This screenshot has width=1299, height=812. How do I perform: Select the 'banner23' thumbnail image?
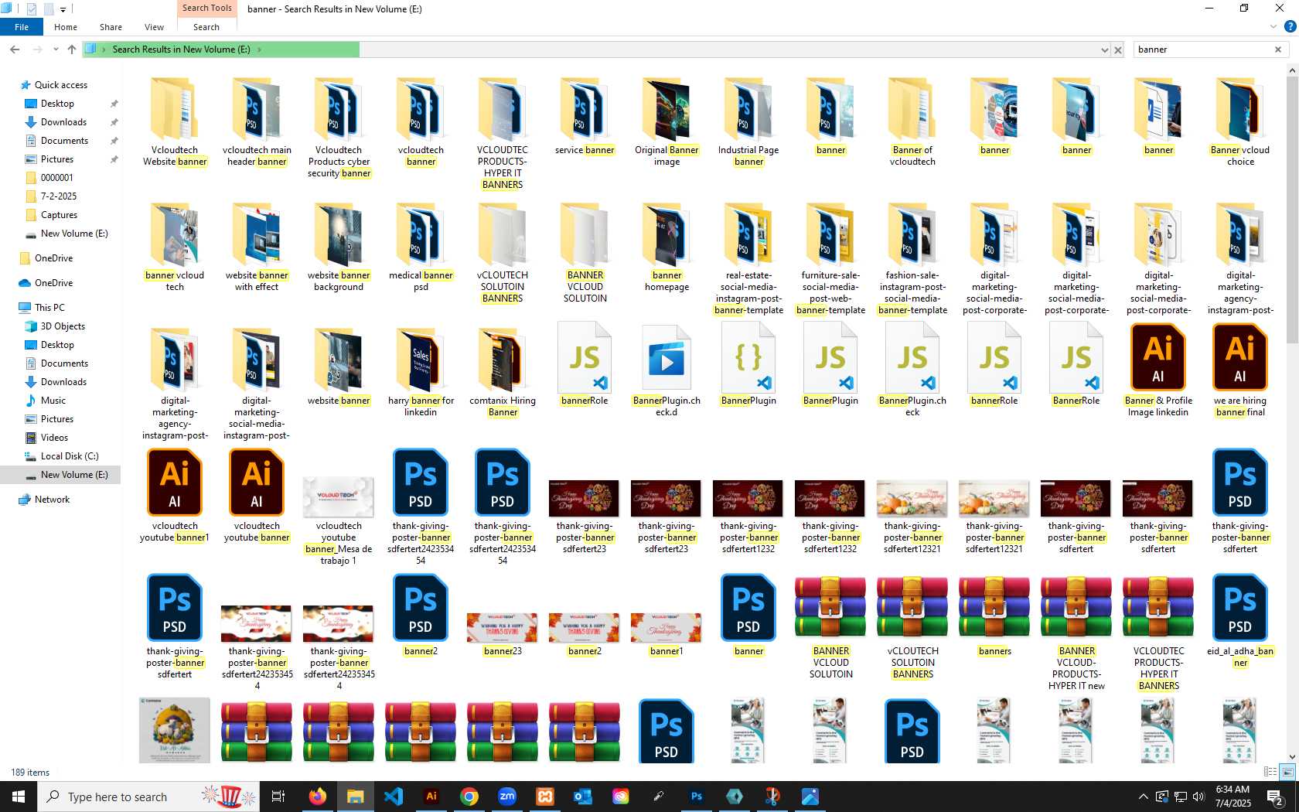pos(503,634)
